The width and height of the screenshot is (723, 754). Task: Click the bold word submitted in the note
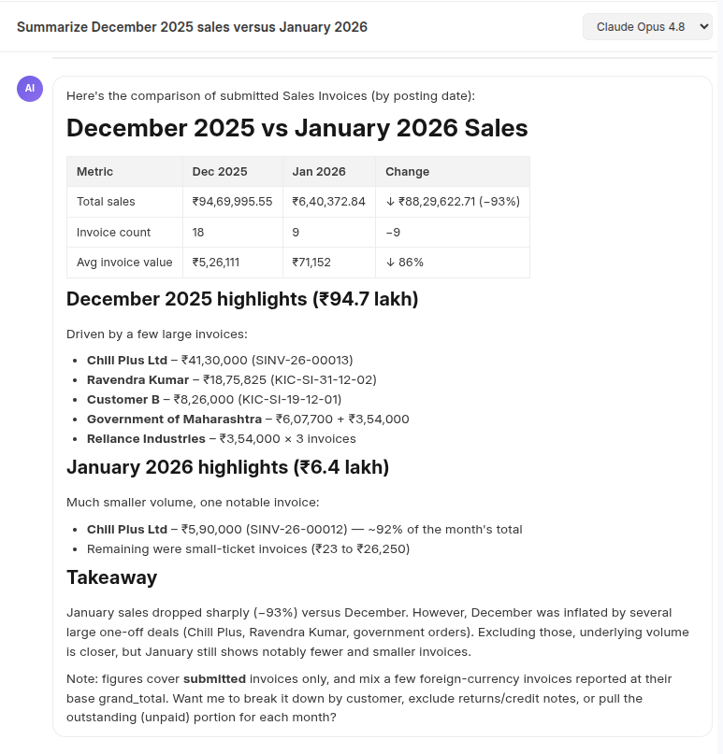215,679
